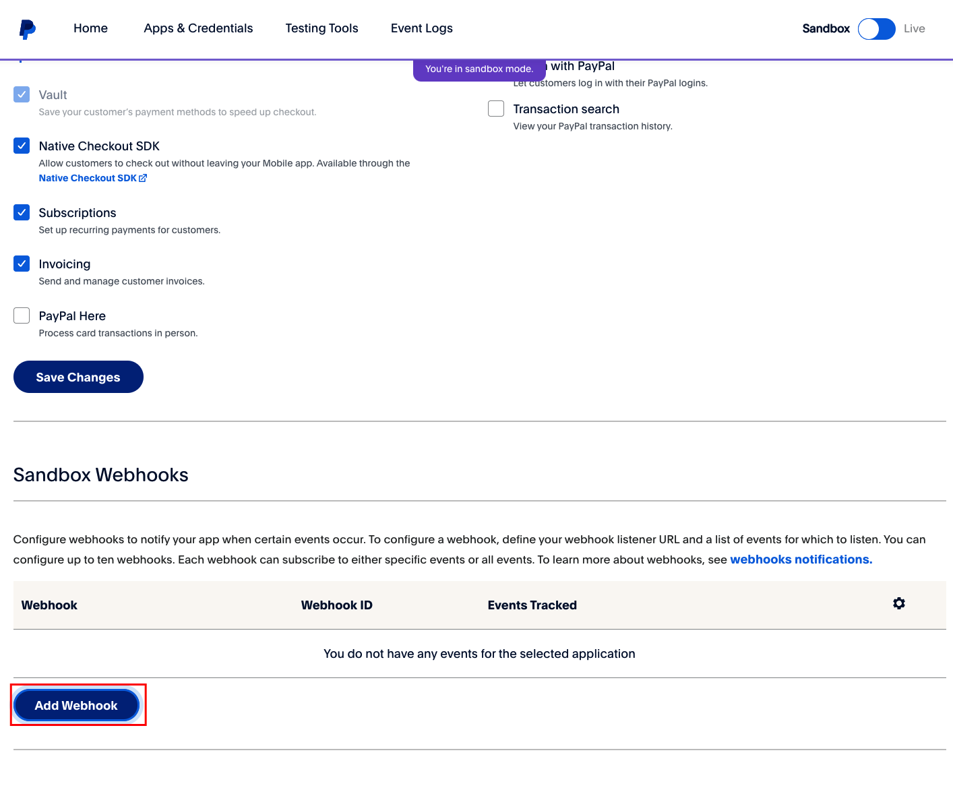Uncheck the Subscriptions feature

(x=22, y=212)
